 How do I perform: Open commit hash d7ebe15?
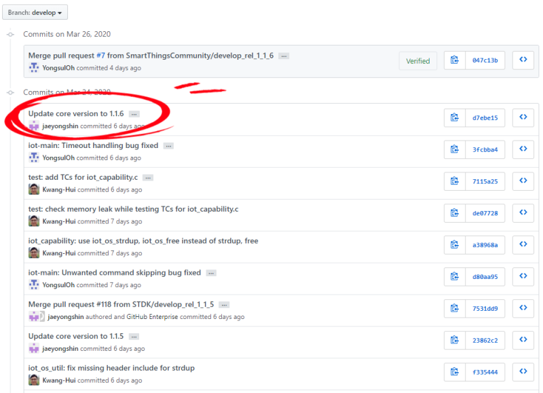(x=485, y=117)
